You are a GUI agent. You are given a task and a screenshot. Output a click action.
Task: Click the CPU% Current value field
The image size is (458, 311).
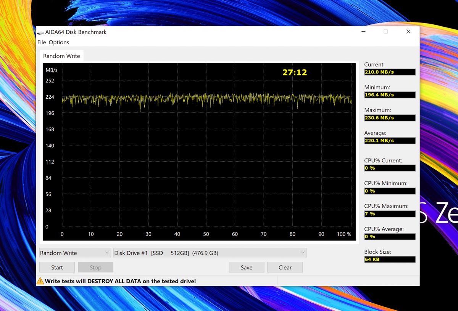coord(390,168)
